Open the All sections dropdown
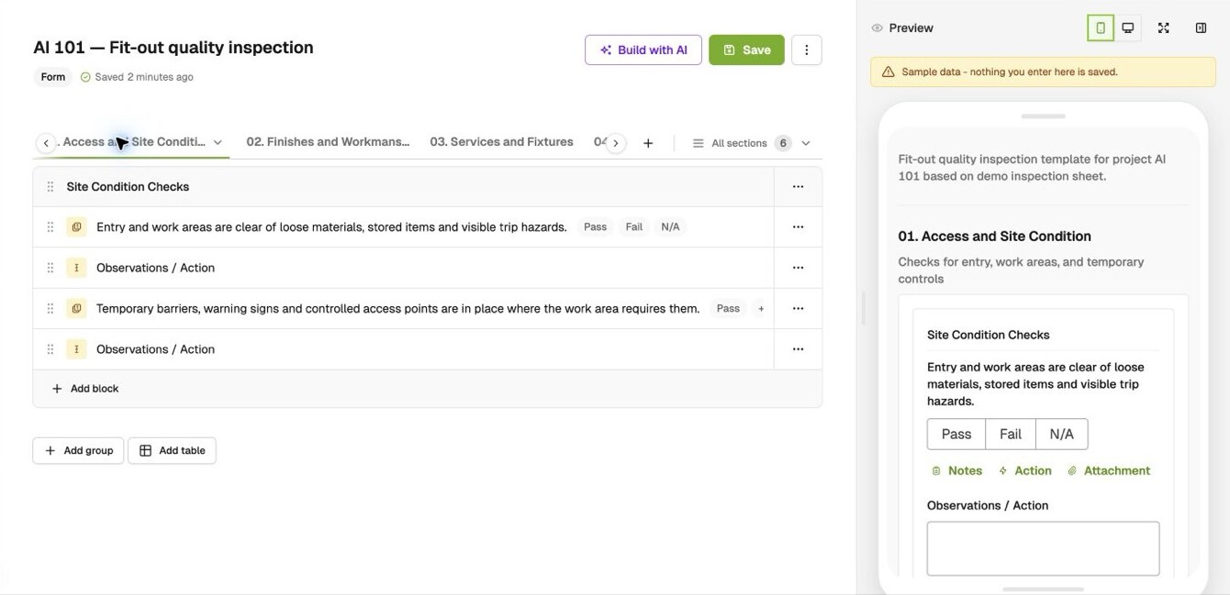 click(751, 143)
